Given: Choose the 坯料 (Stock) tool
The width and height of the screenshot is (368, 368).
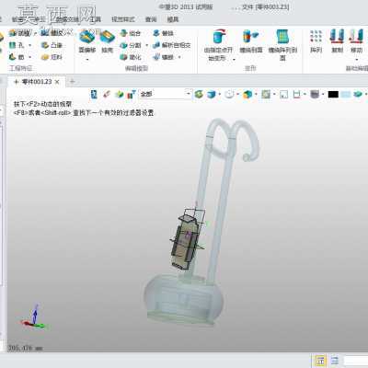Looking at the screenshot, I should [52, 57].
